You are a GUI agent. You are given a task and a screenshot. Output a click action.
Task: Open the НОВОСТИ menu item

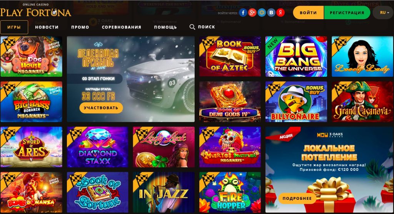pyautogui.click(x=47, y=27)
